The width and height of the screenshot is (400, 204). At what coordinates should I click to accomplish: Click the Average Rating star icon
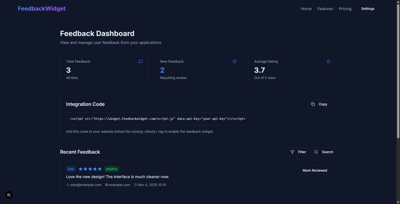click(329, 61)
